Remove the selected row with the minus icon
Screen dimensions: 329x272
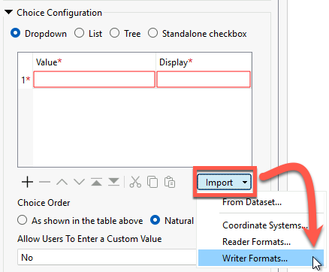click(45, 182)
